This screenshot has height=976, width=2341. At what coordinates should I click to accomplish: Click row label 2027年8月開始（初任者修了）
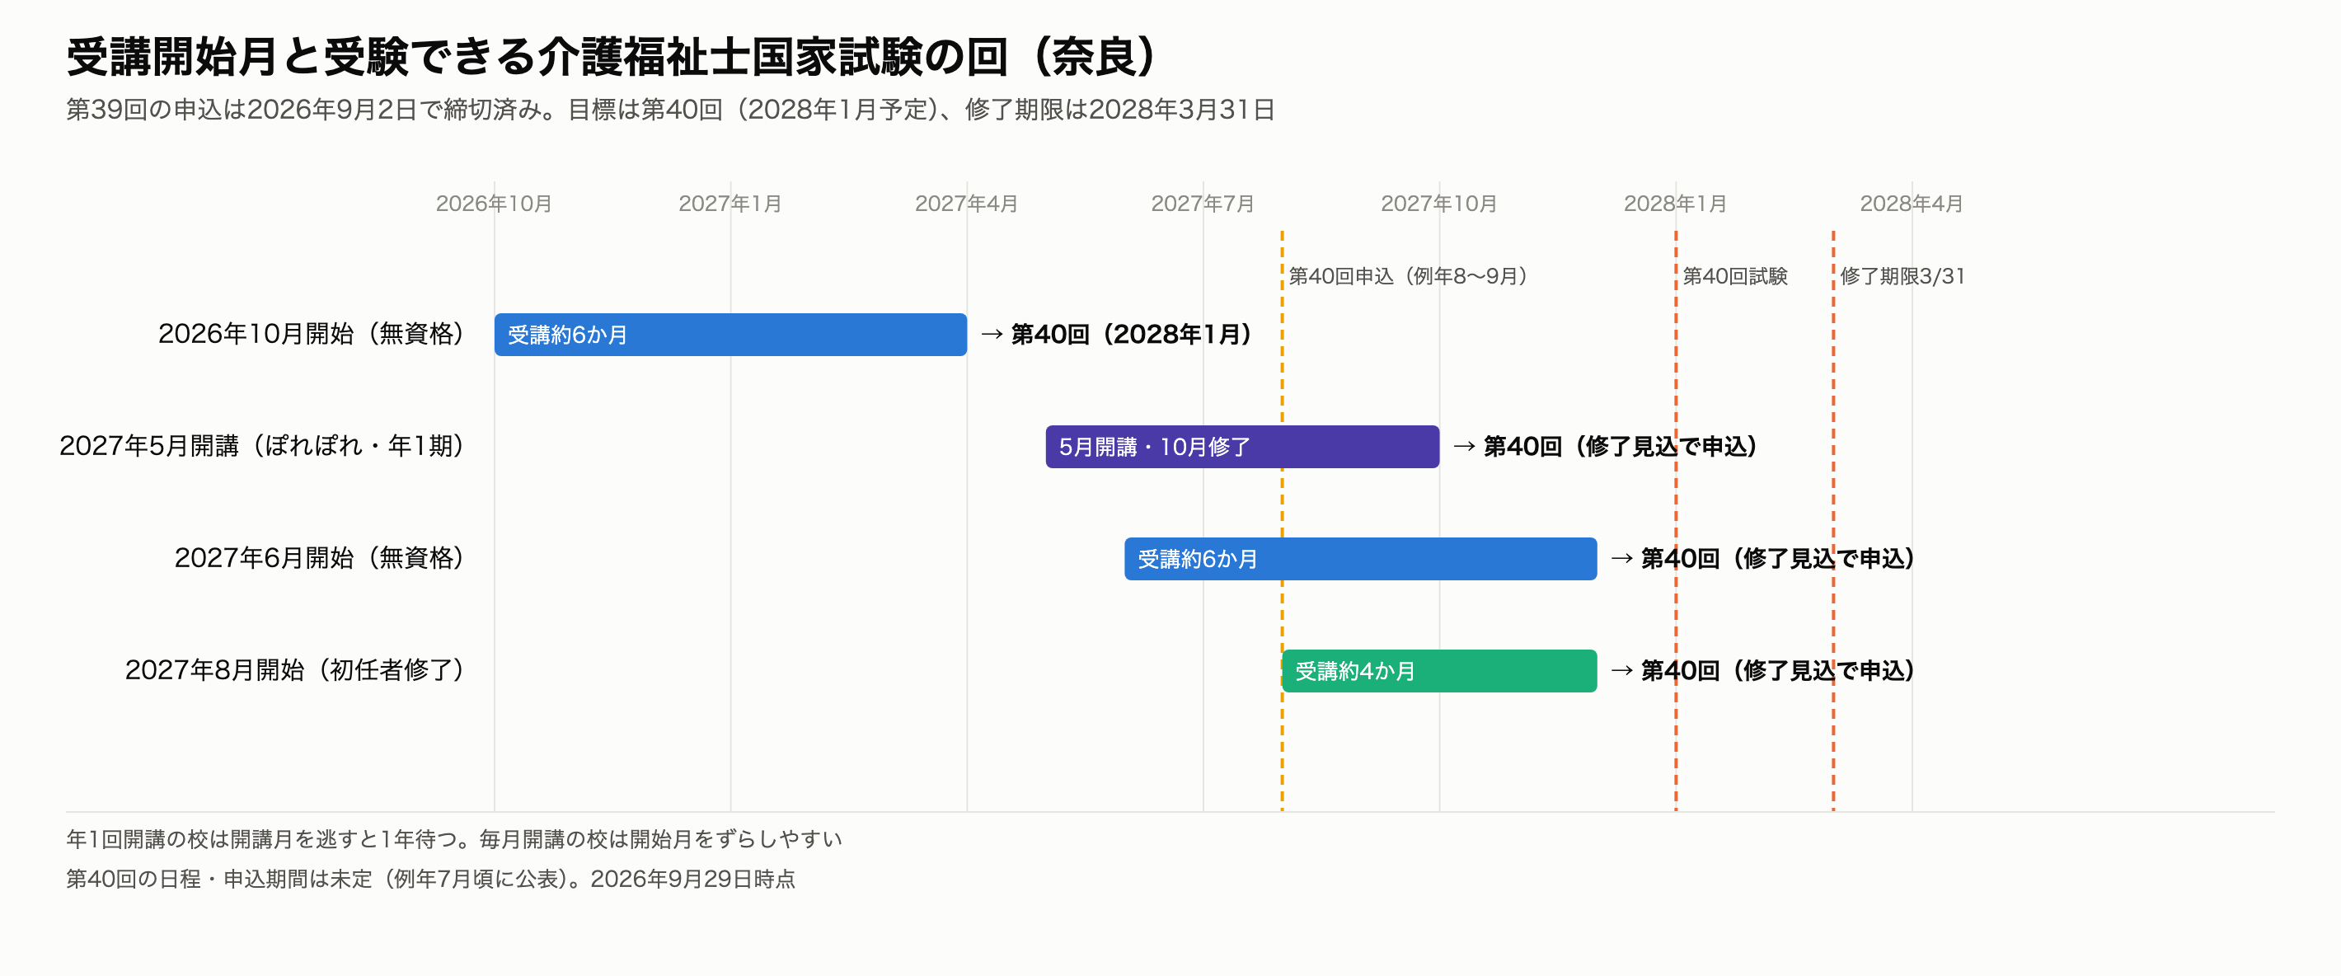(295, 669)
